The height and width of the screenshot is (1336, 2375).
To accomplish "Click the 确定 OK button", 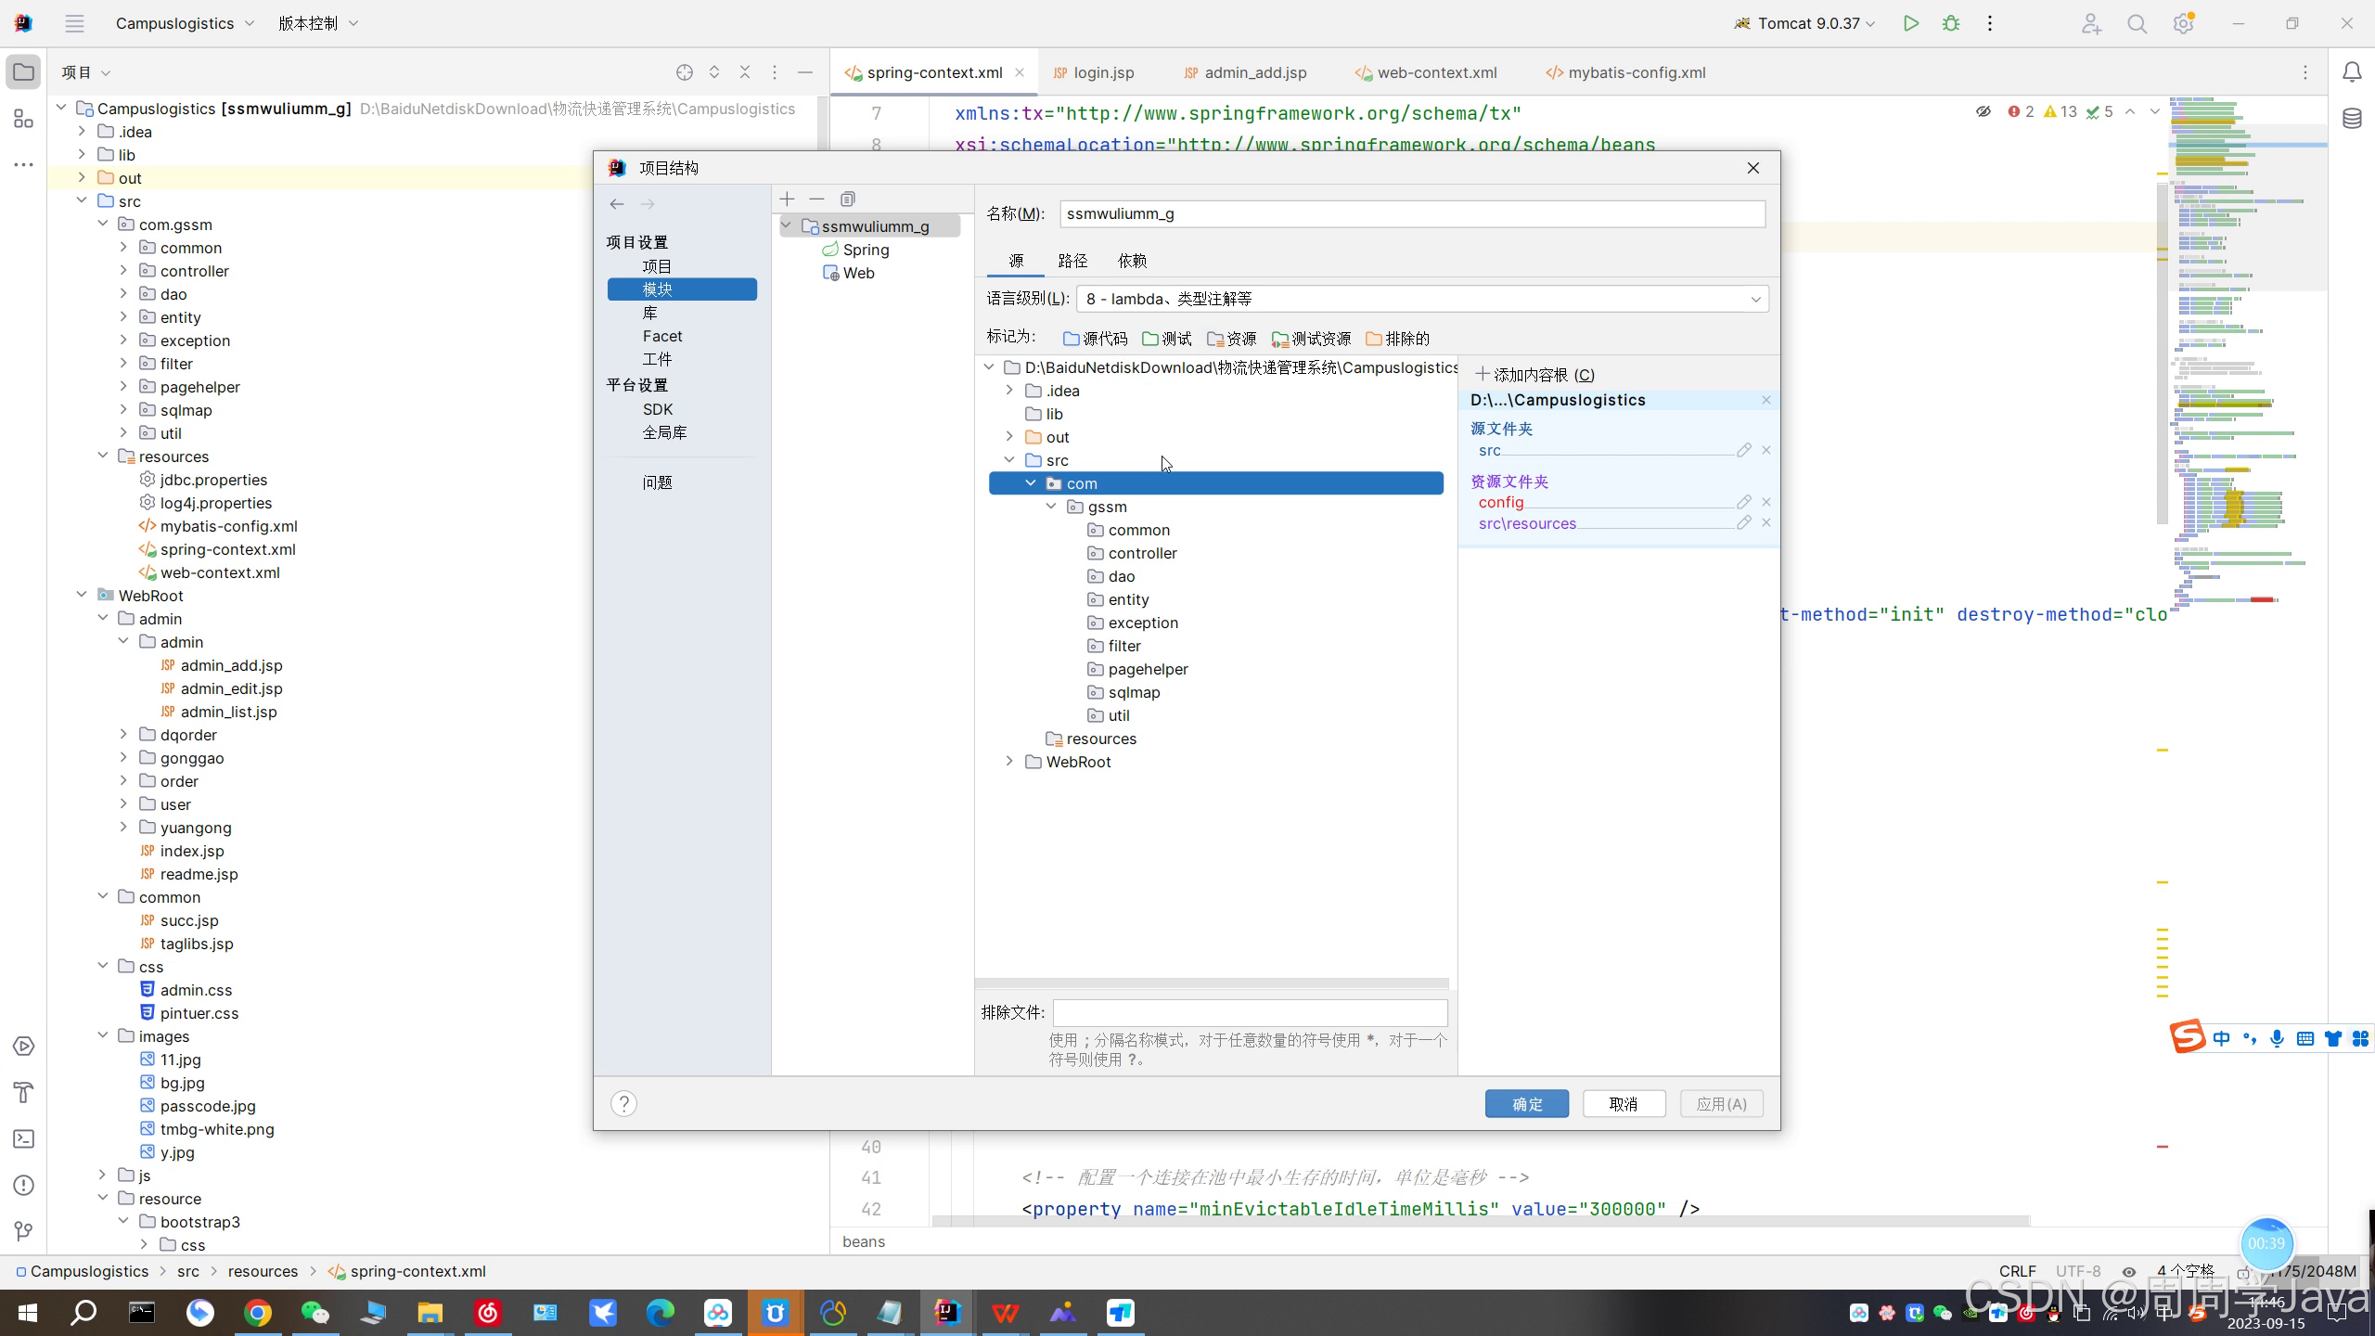I will 1526,1103.
